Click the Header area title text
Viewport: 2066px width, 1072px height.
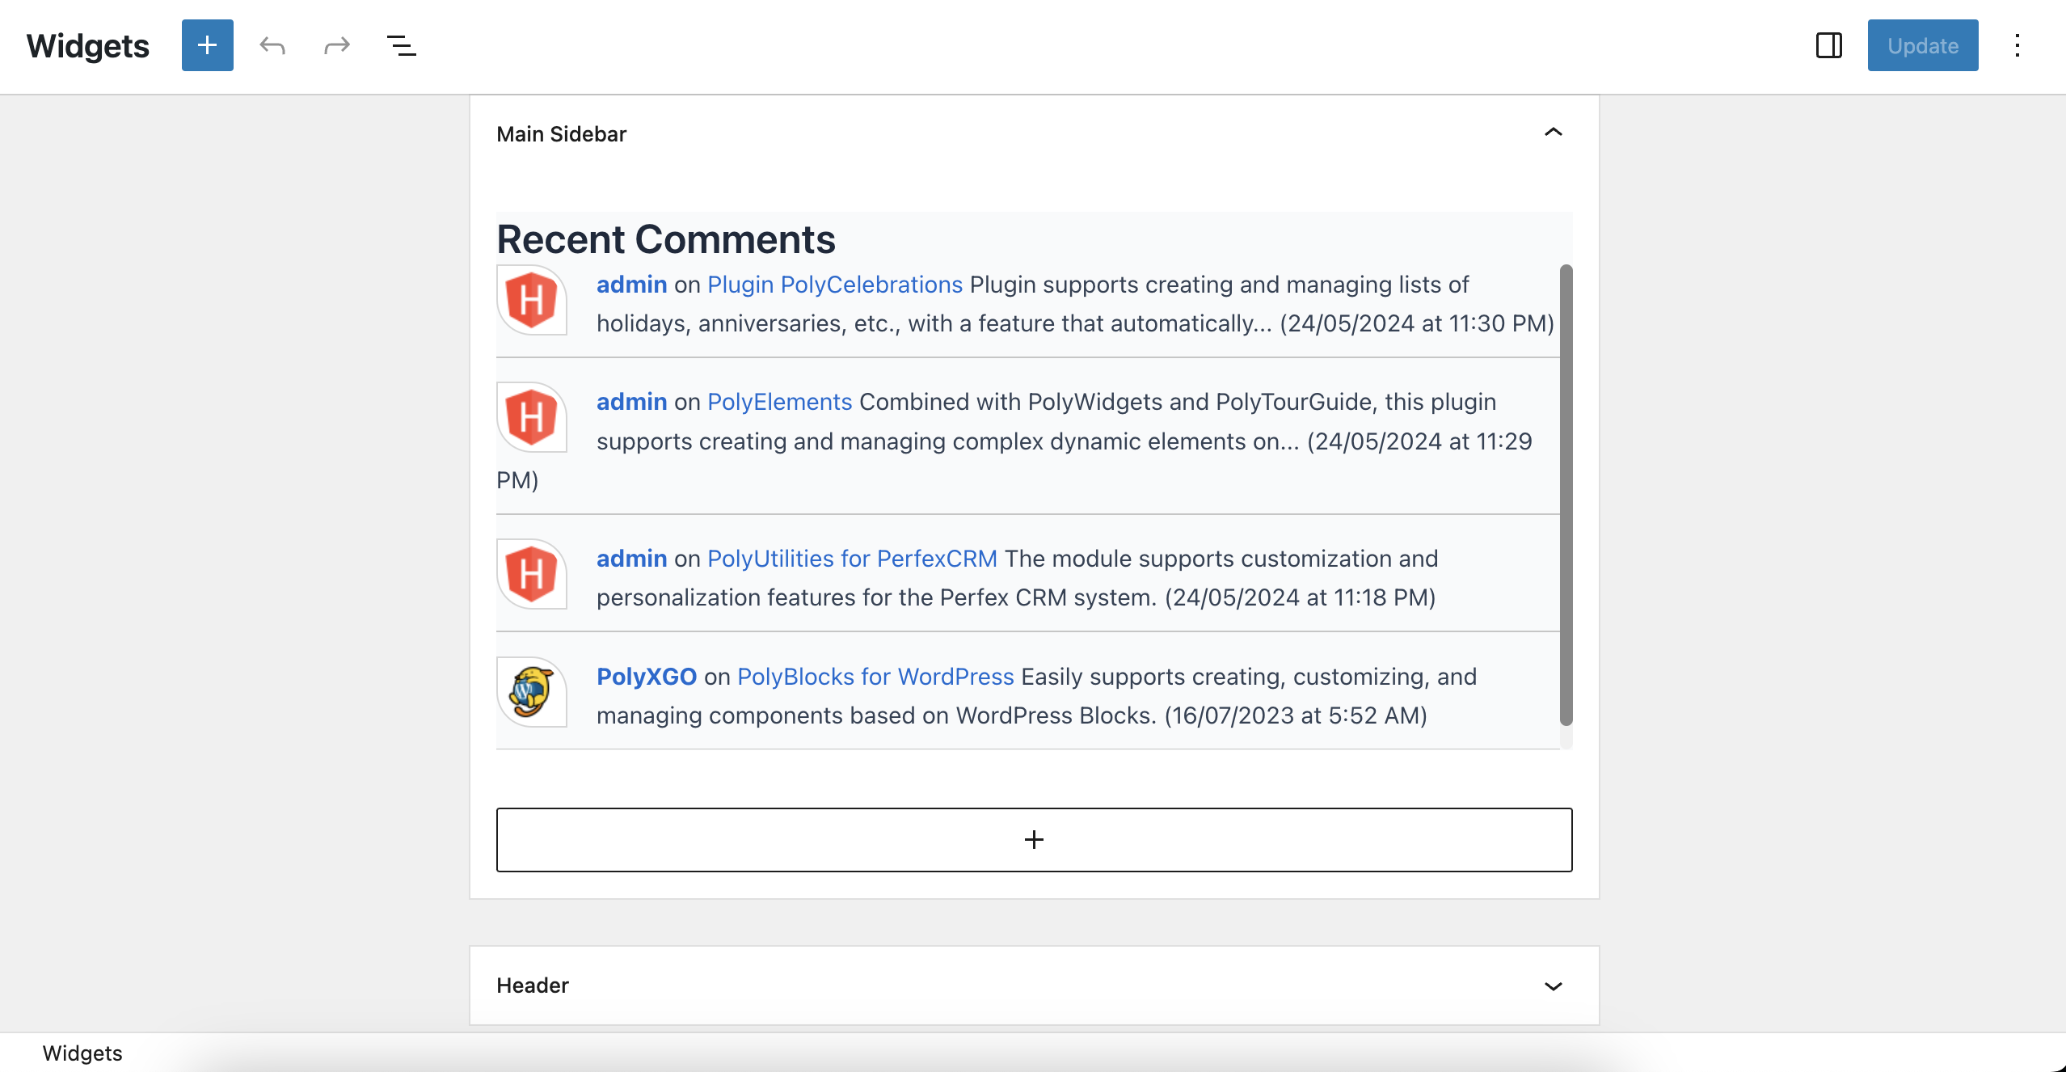click(532, 985)
